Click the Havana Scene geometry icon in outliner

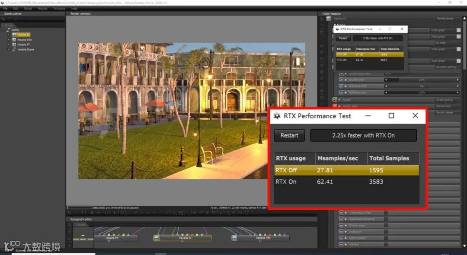[x=14, y=49]
